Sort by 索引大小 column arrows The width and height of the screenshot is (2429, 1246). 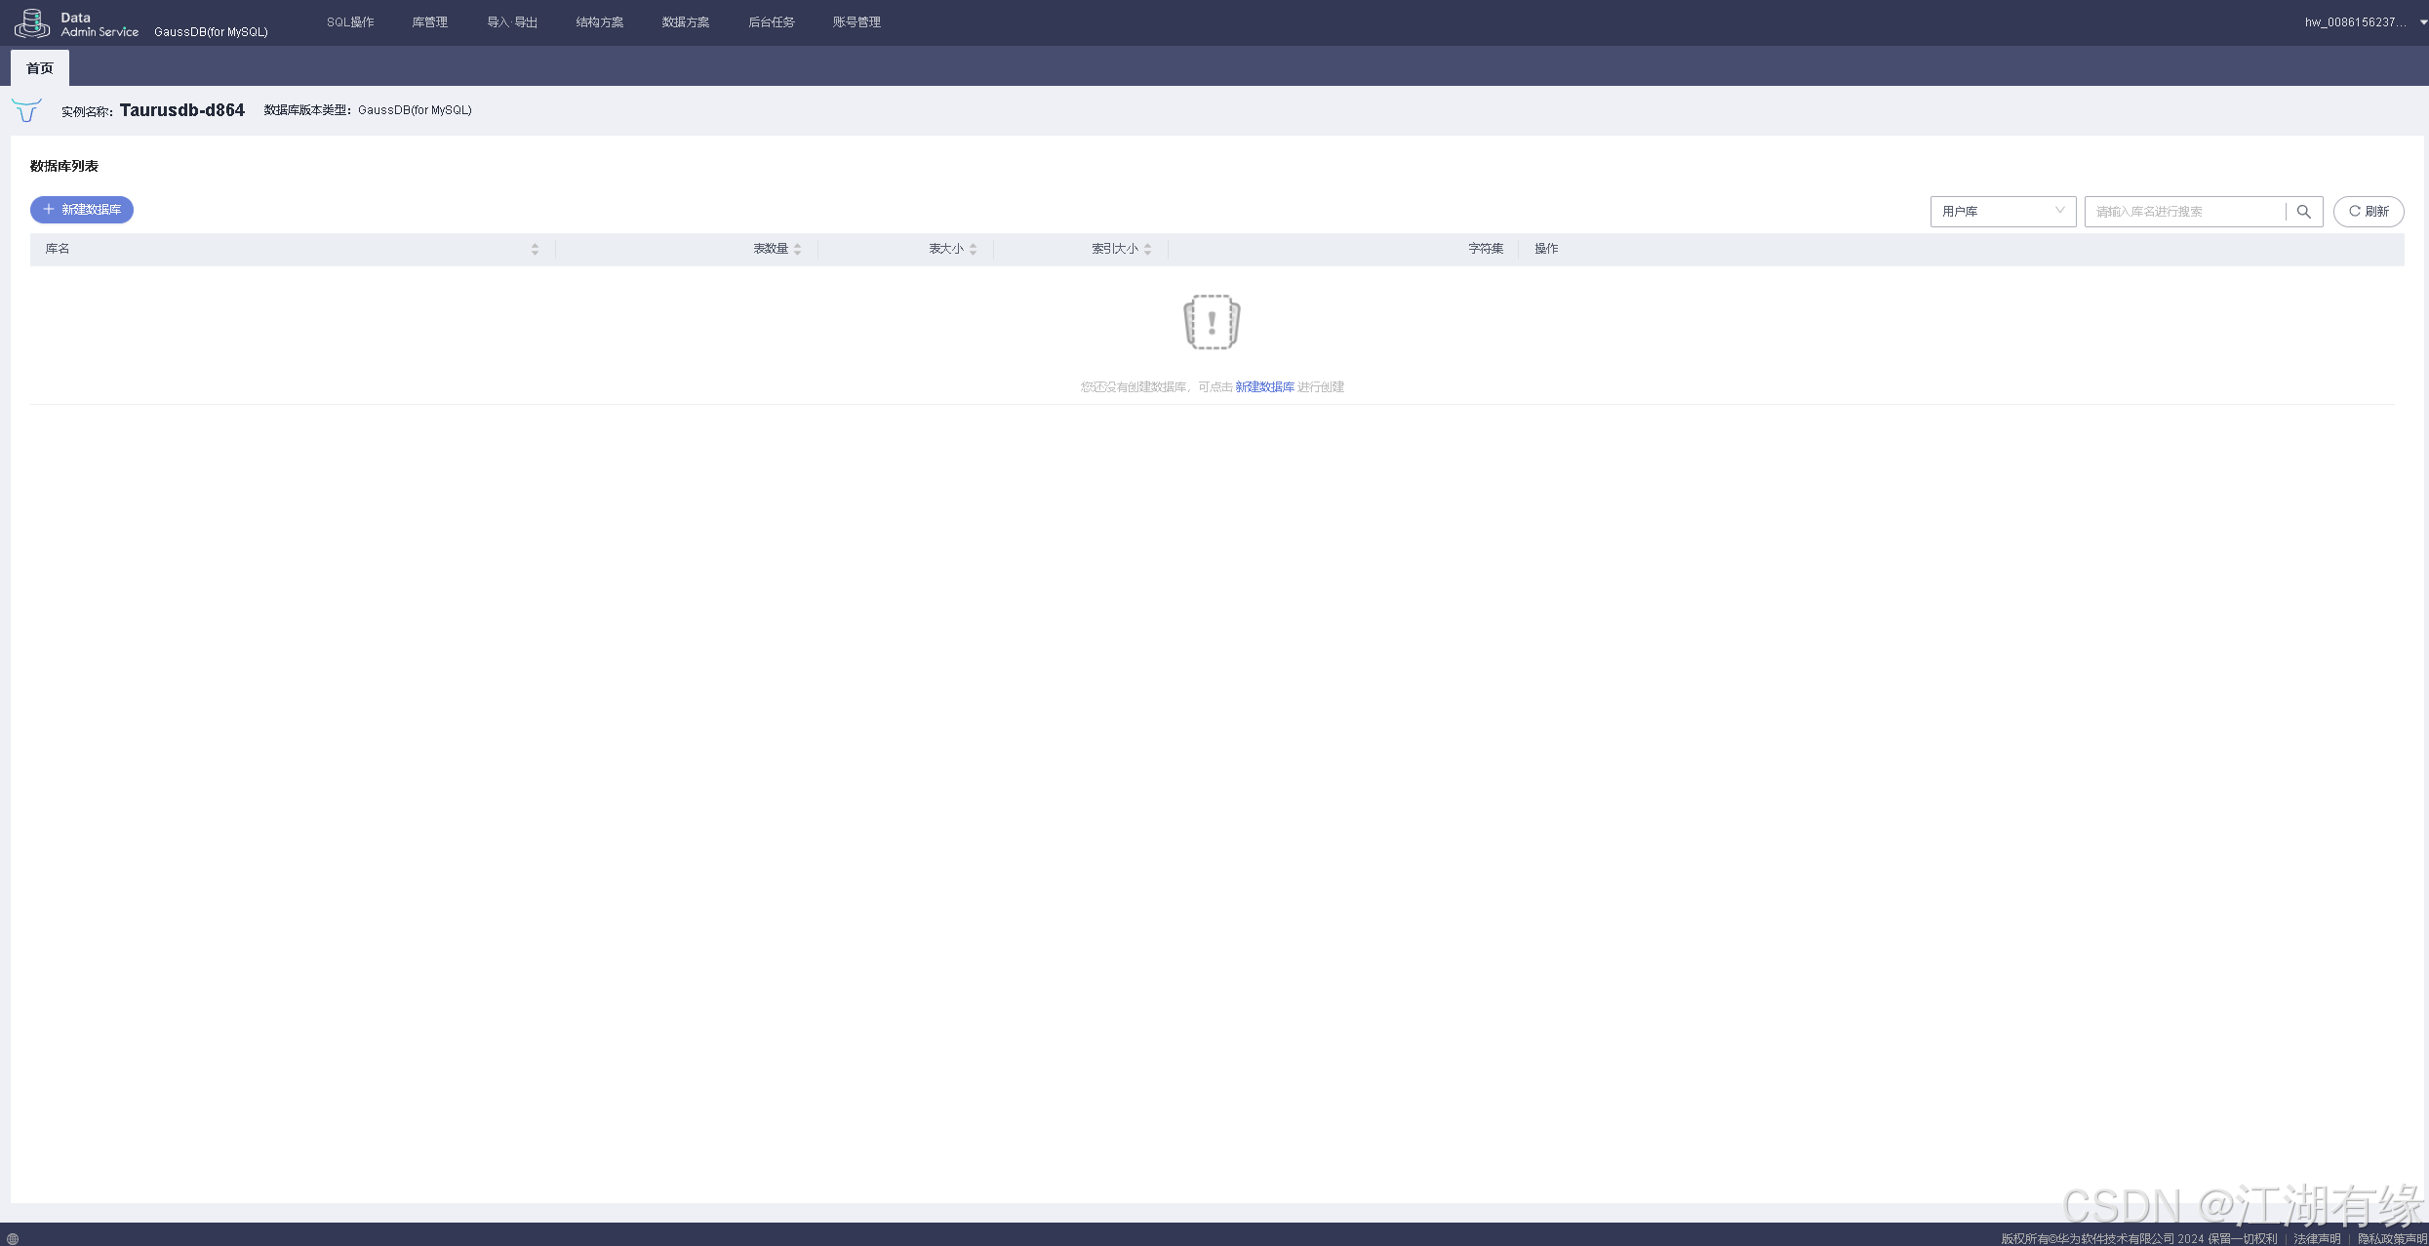(x=1147, y=250)
